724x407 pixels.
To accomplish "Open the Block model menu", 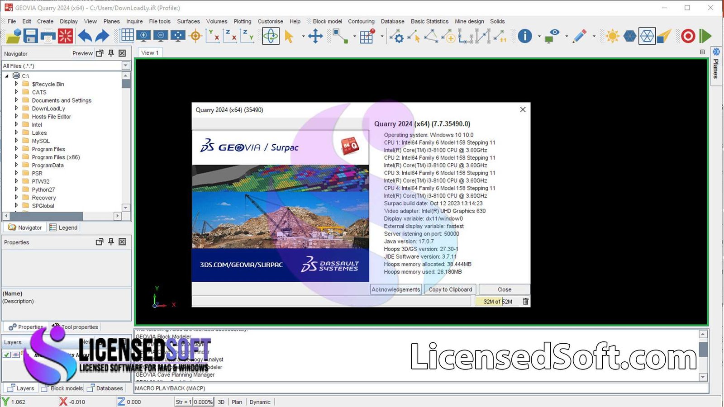I will pyautogui.click(x=327, y=21).
